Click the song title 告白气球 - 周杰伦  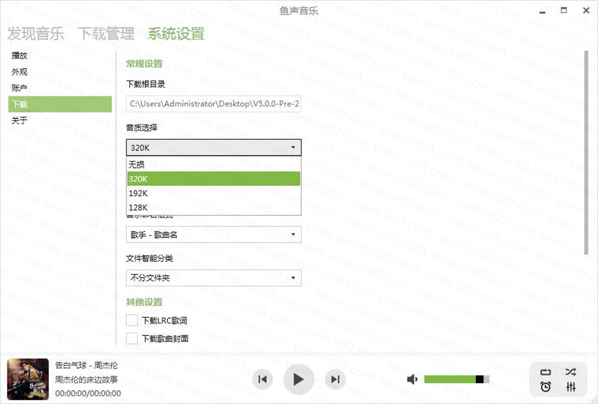[87, 366]
